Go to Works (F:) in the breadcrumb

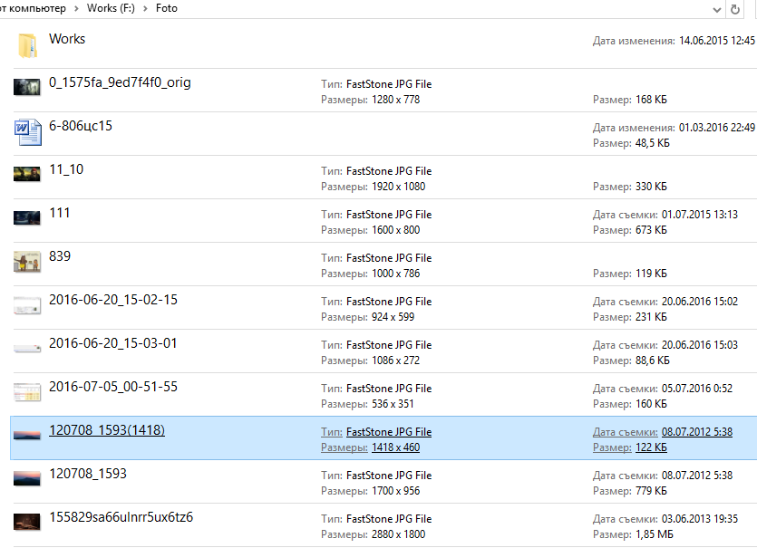tap(111, 8)
